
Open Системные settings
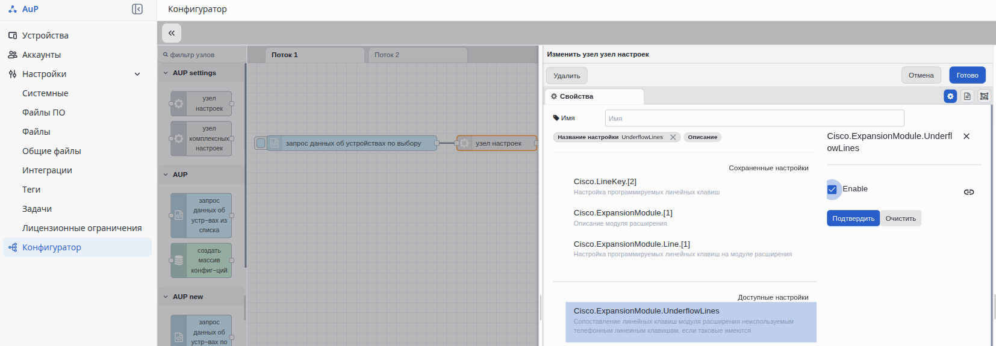(45, 93)
